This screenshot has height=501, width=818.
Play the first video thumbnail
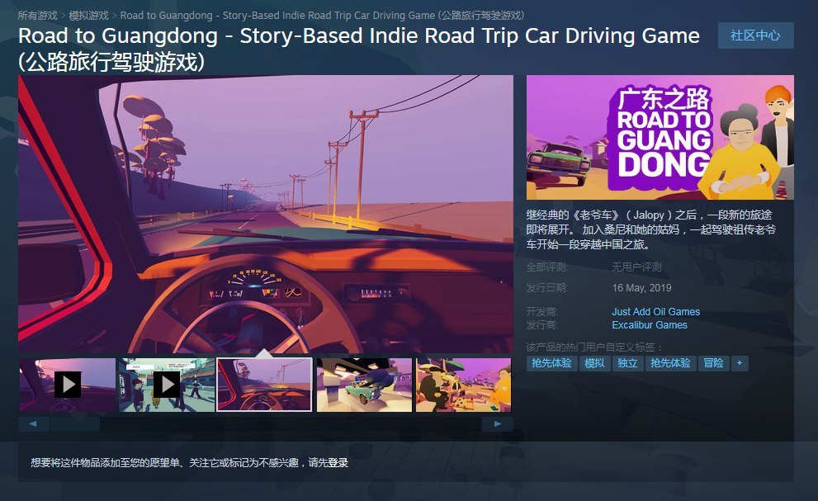click(68, 385)
